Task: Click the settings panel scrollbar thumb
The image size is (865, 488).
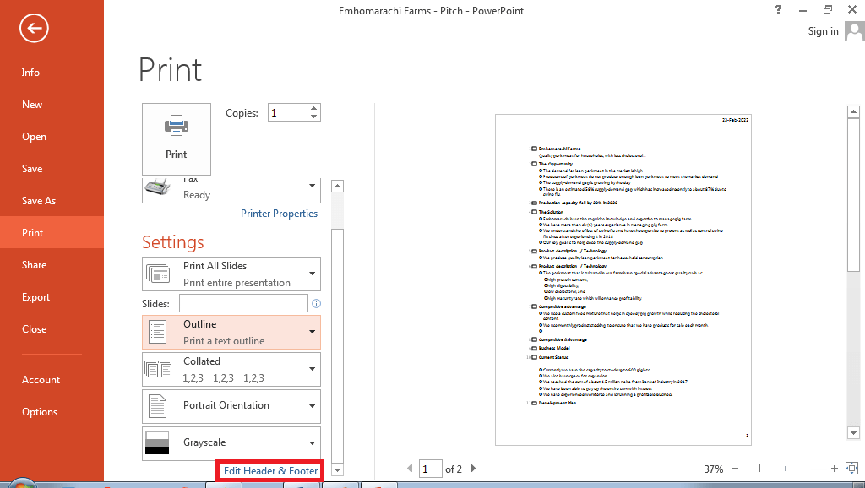Action: (338, 344)
